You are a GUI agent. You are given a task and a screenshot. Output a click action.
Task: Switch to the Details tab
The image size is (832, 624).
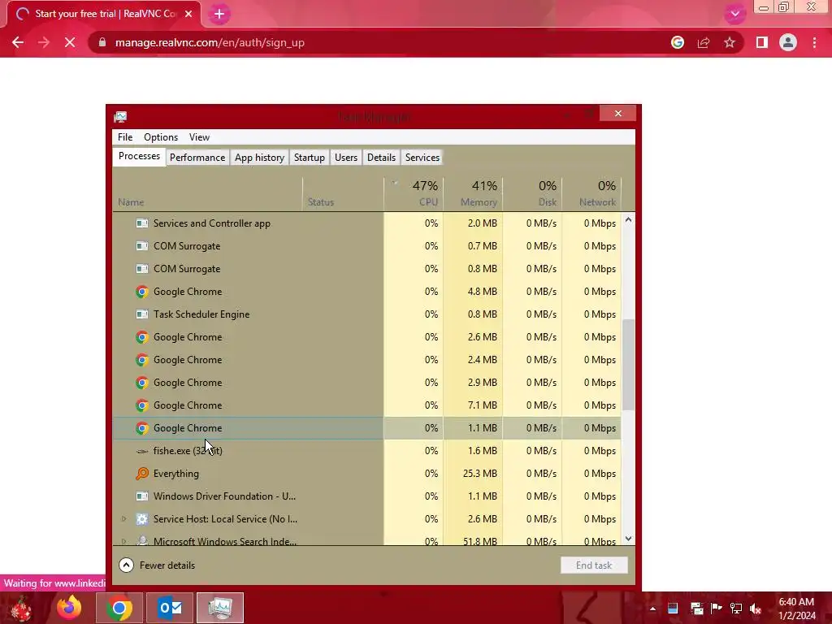point(381,158)
